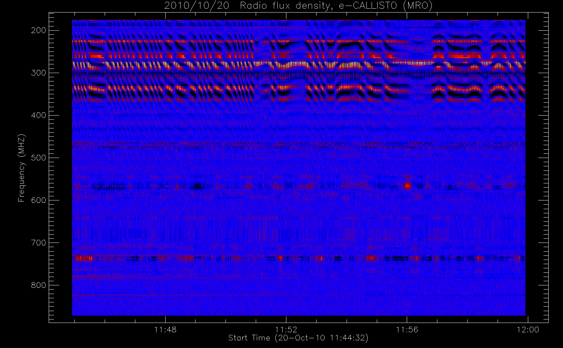The width and height of the screenshot is (563, 348).
Task: Click the 600 MHz frequency tick label
Action: pos(39,200)
